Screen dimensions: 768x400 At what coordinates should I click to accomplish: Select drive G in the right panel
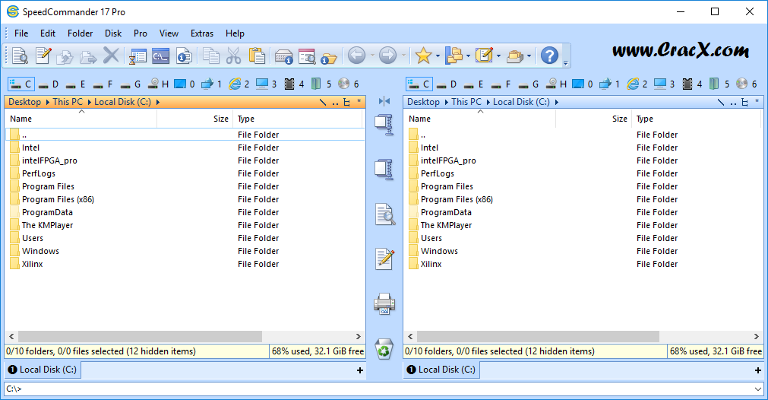[530, 84]
